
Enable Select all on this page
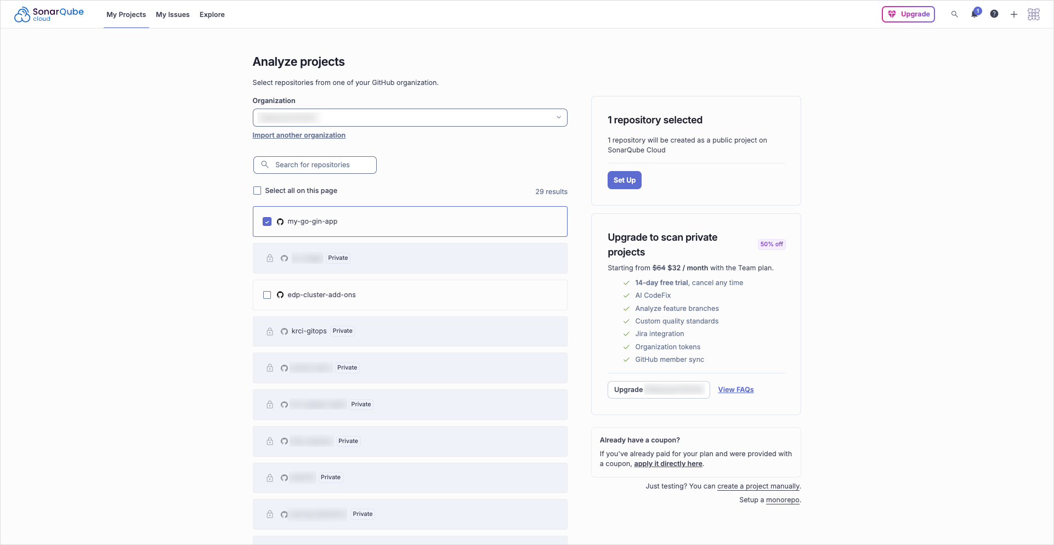pyautogui.click(x=257, y=190)
